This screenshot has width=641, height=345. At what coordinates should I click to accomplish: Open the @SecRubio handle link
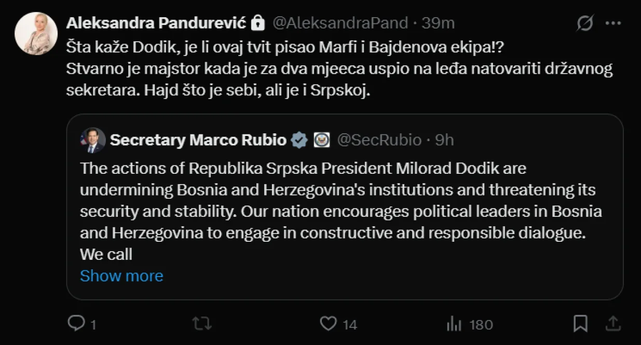click(380, 139)
